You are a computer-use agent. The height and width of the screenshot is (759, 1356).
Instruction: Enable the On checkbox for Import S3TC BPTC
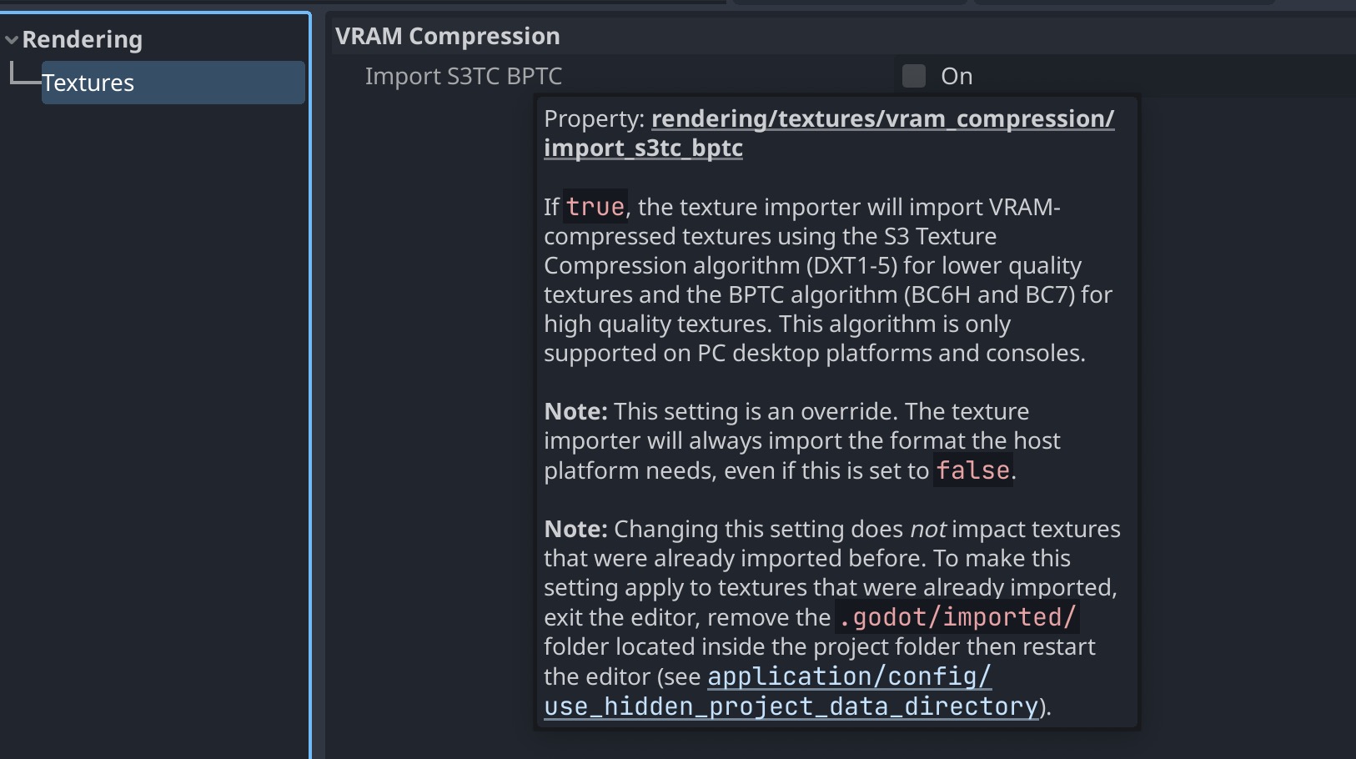pyautogui.click(x=914, y=76)
